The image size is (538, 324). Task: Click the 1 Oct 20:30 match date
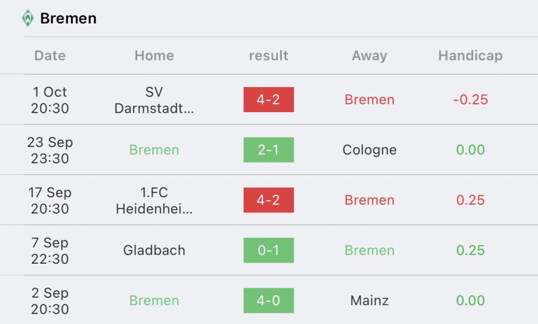click(x=50, y=100)
